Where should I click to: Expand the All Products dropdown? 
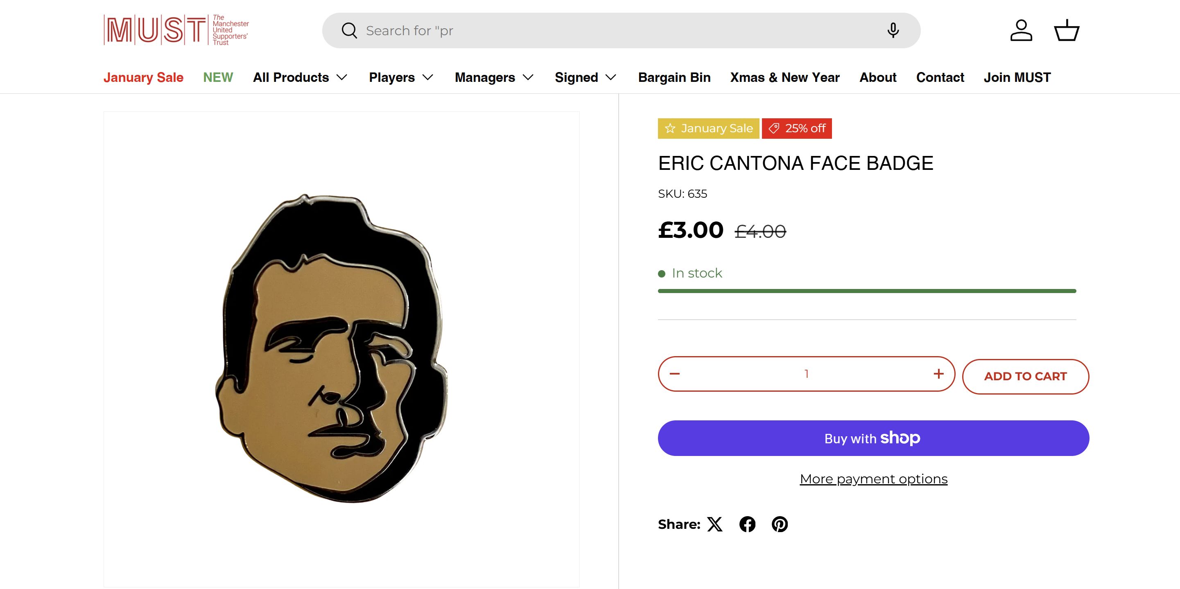pyautogui.click(x=300, y=77)
